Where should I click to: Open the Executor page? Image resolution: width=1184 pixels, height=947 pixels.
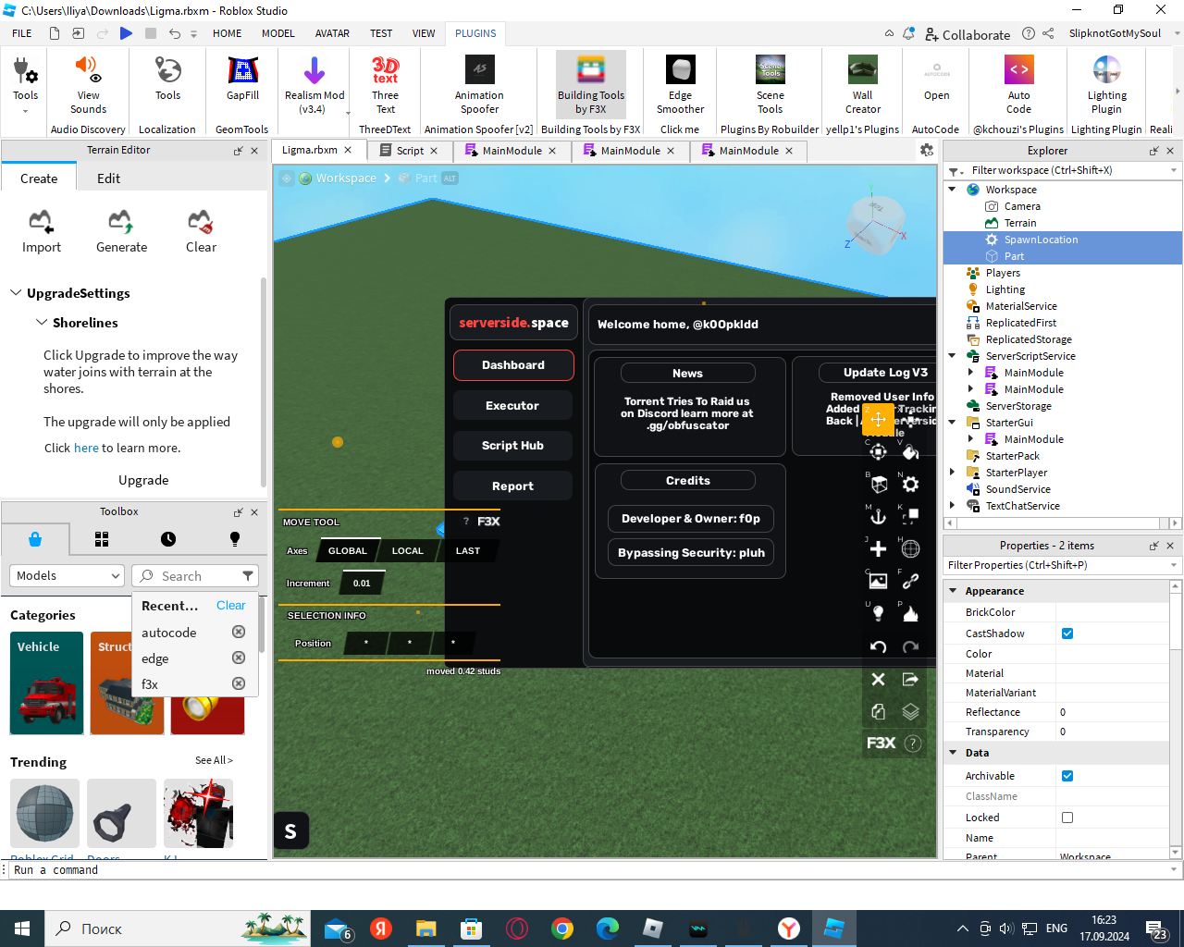pyautogui.click(x=512, y=405)
